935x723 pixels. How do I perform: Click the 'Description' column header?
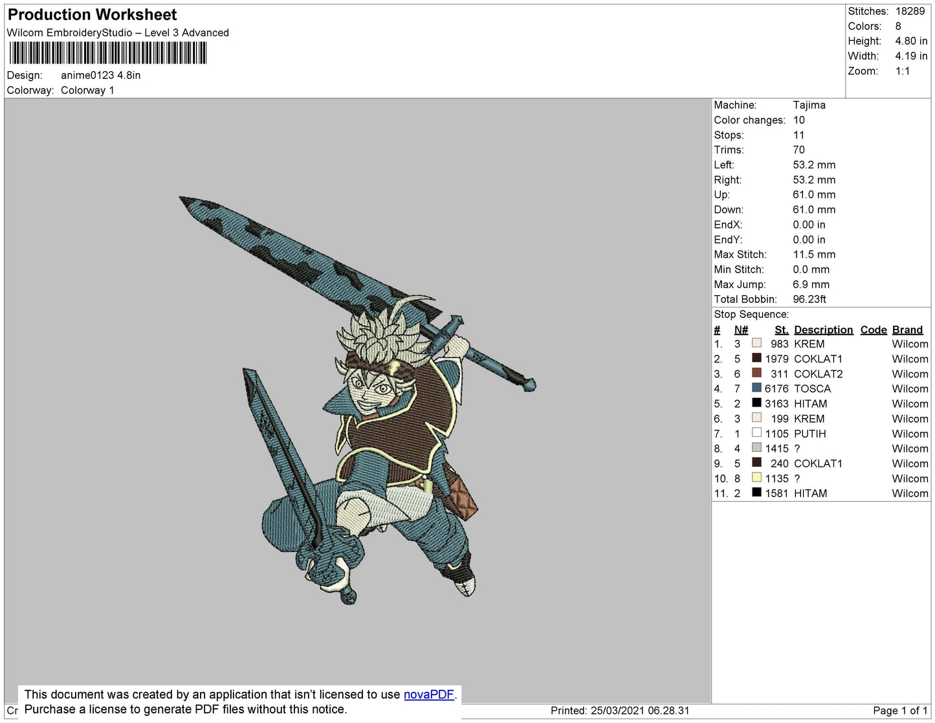823,330
